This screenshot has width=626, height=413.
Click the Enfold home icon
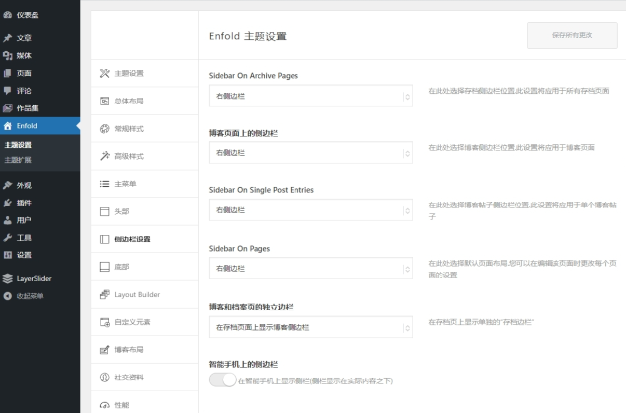pos(7,126)
